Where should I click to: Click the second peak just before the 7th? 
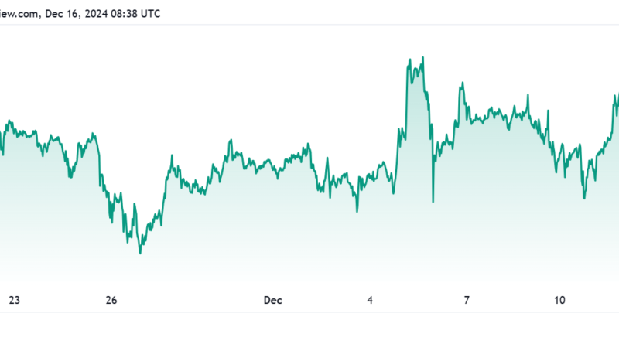coord(461,82)
